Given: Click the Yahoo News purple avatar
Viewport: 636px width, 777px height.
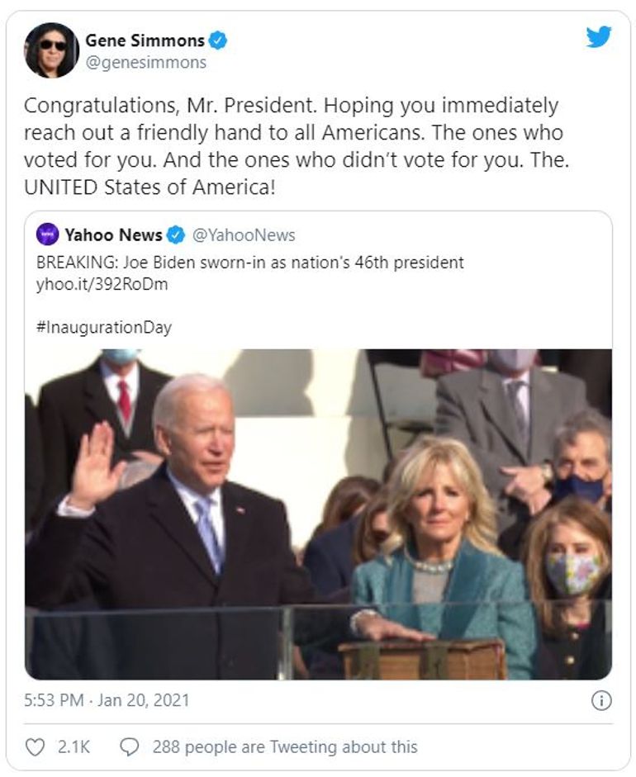Looking at the screenshot, I should click(48, 235).
